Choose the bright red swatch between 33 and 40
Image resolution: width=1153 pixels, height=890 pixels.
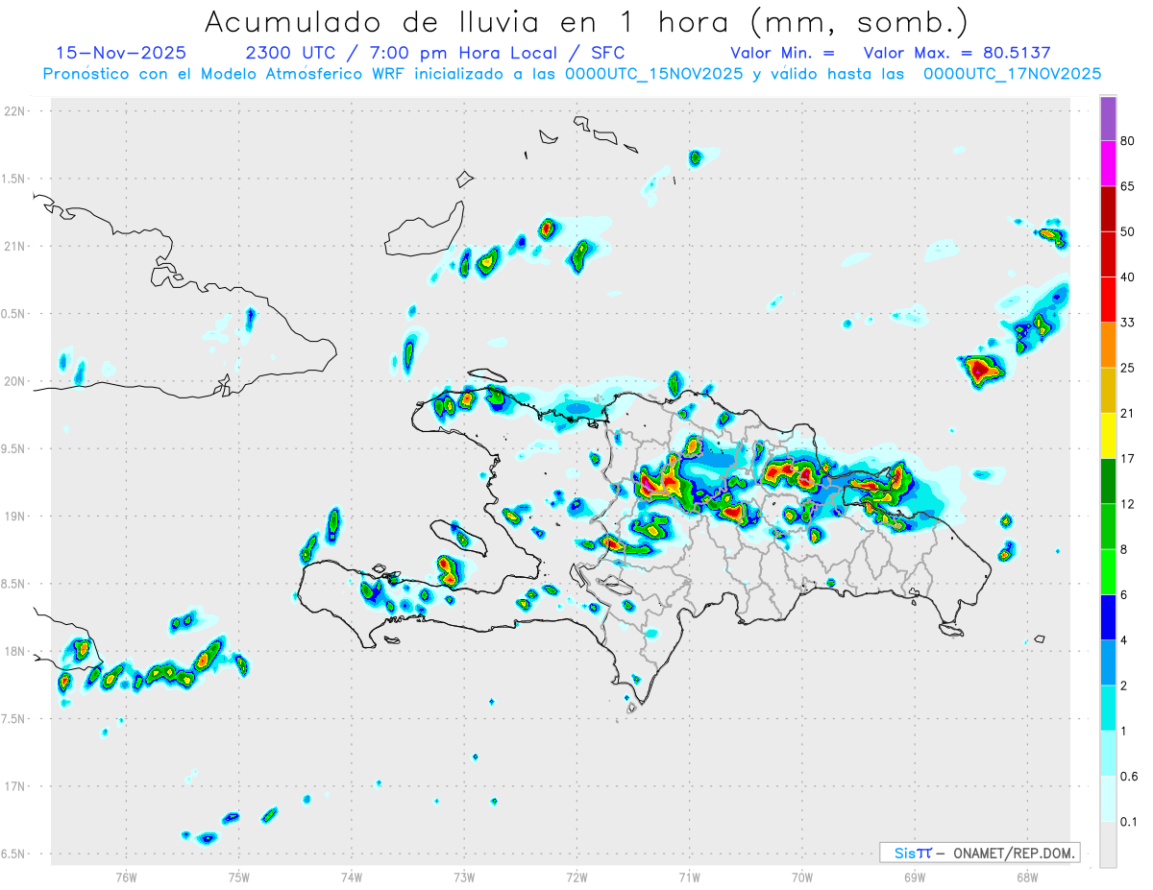1108,299
